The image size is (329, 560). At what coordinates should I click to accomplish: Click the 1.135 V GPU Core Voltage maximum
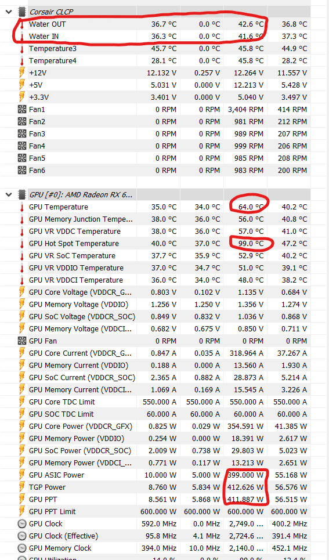[x=251, y=292]
